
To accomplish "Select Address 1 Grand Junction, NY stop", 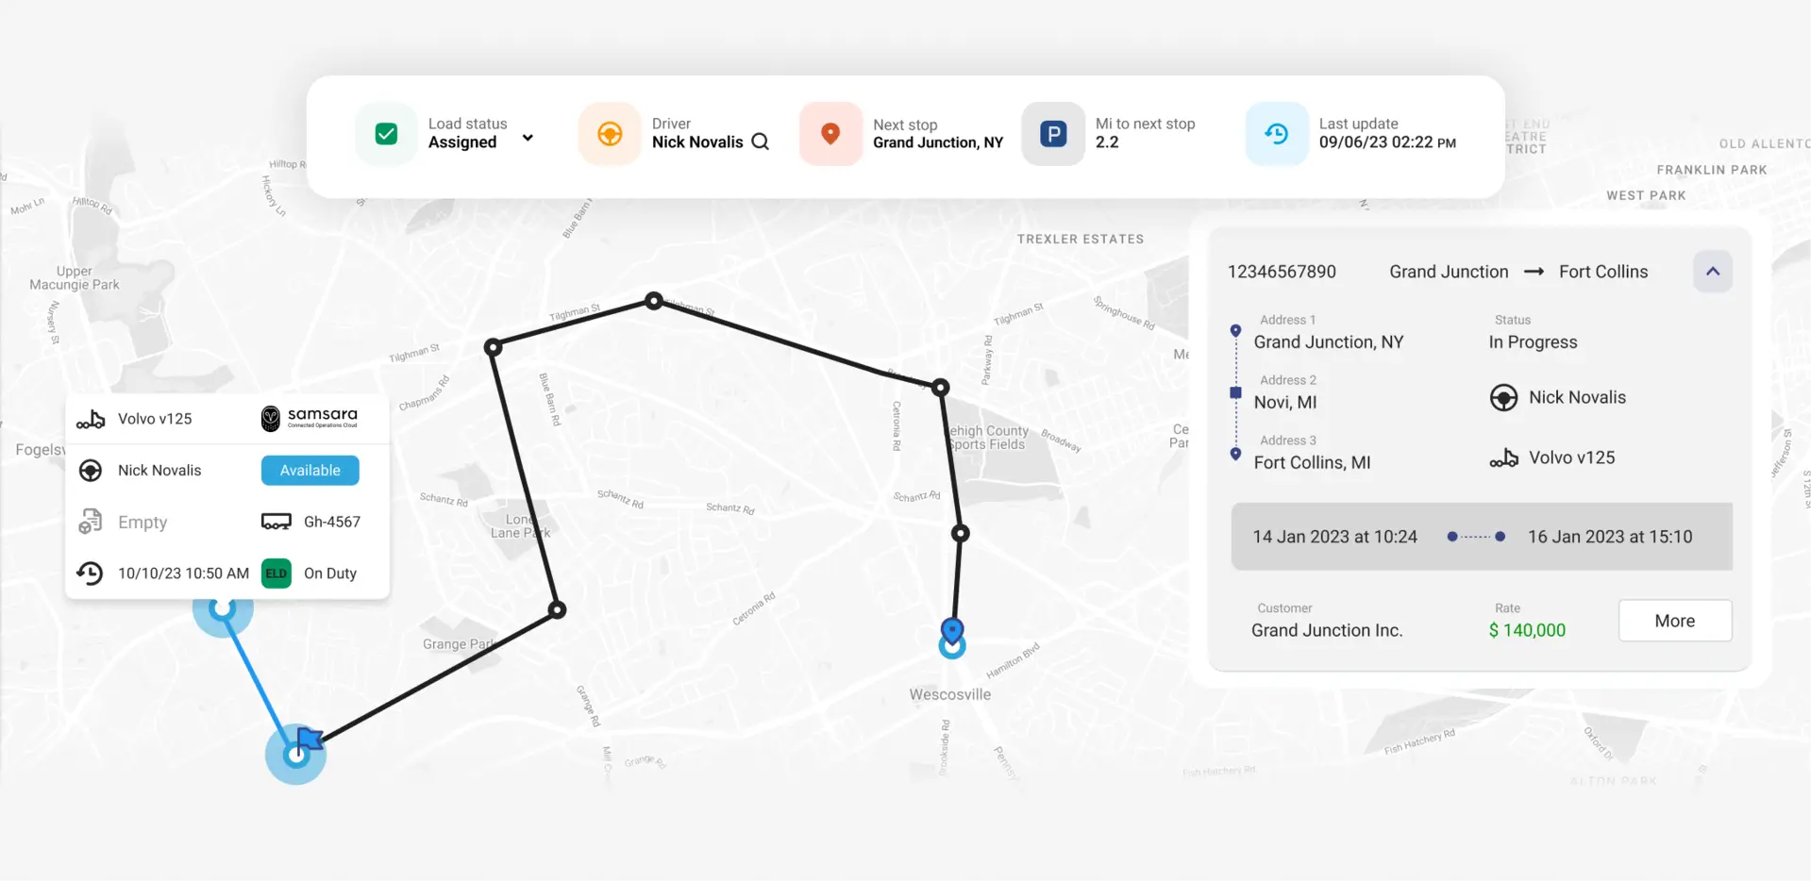I will tap(1328, 342).
